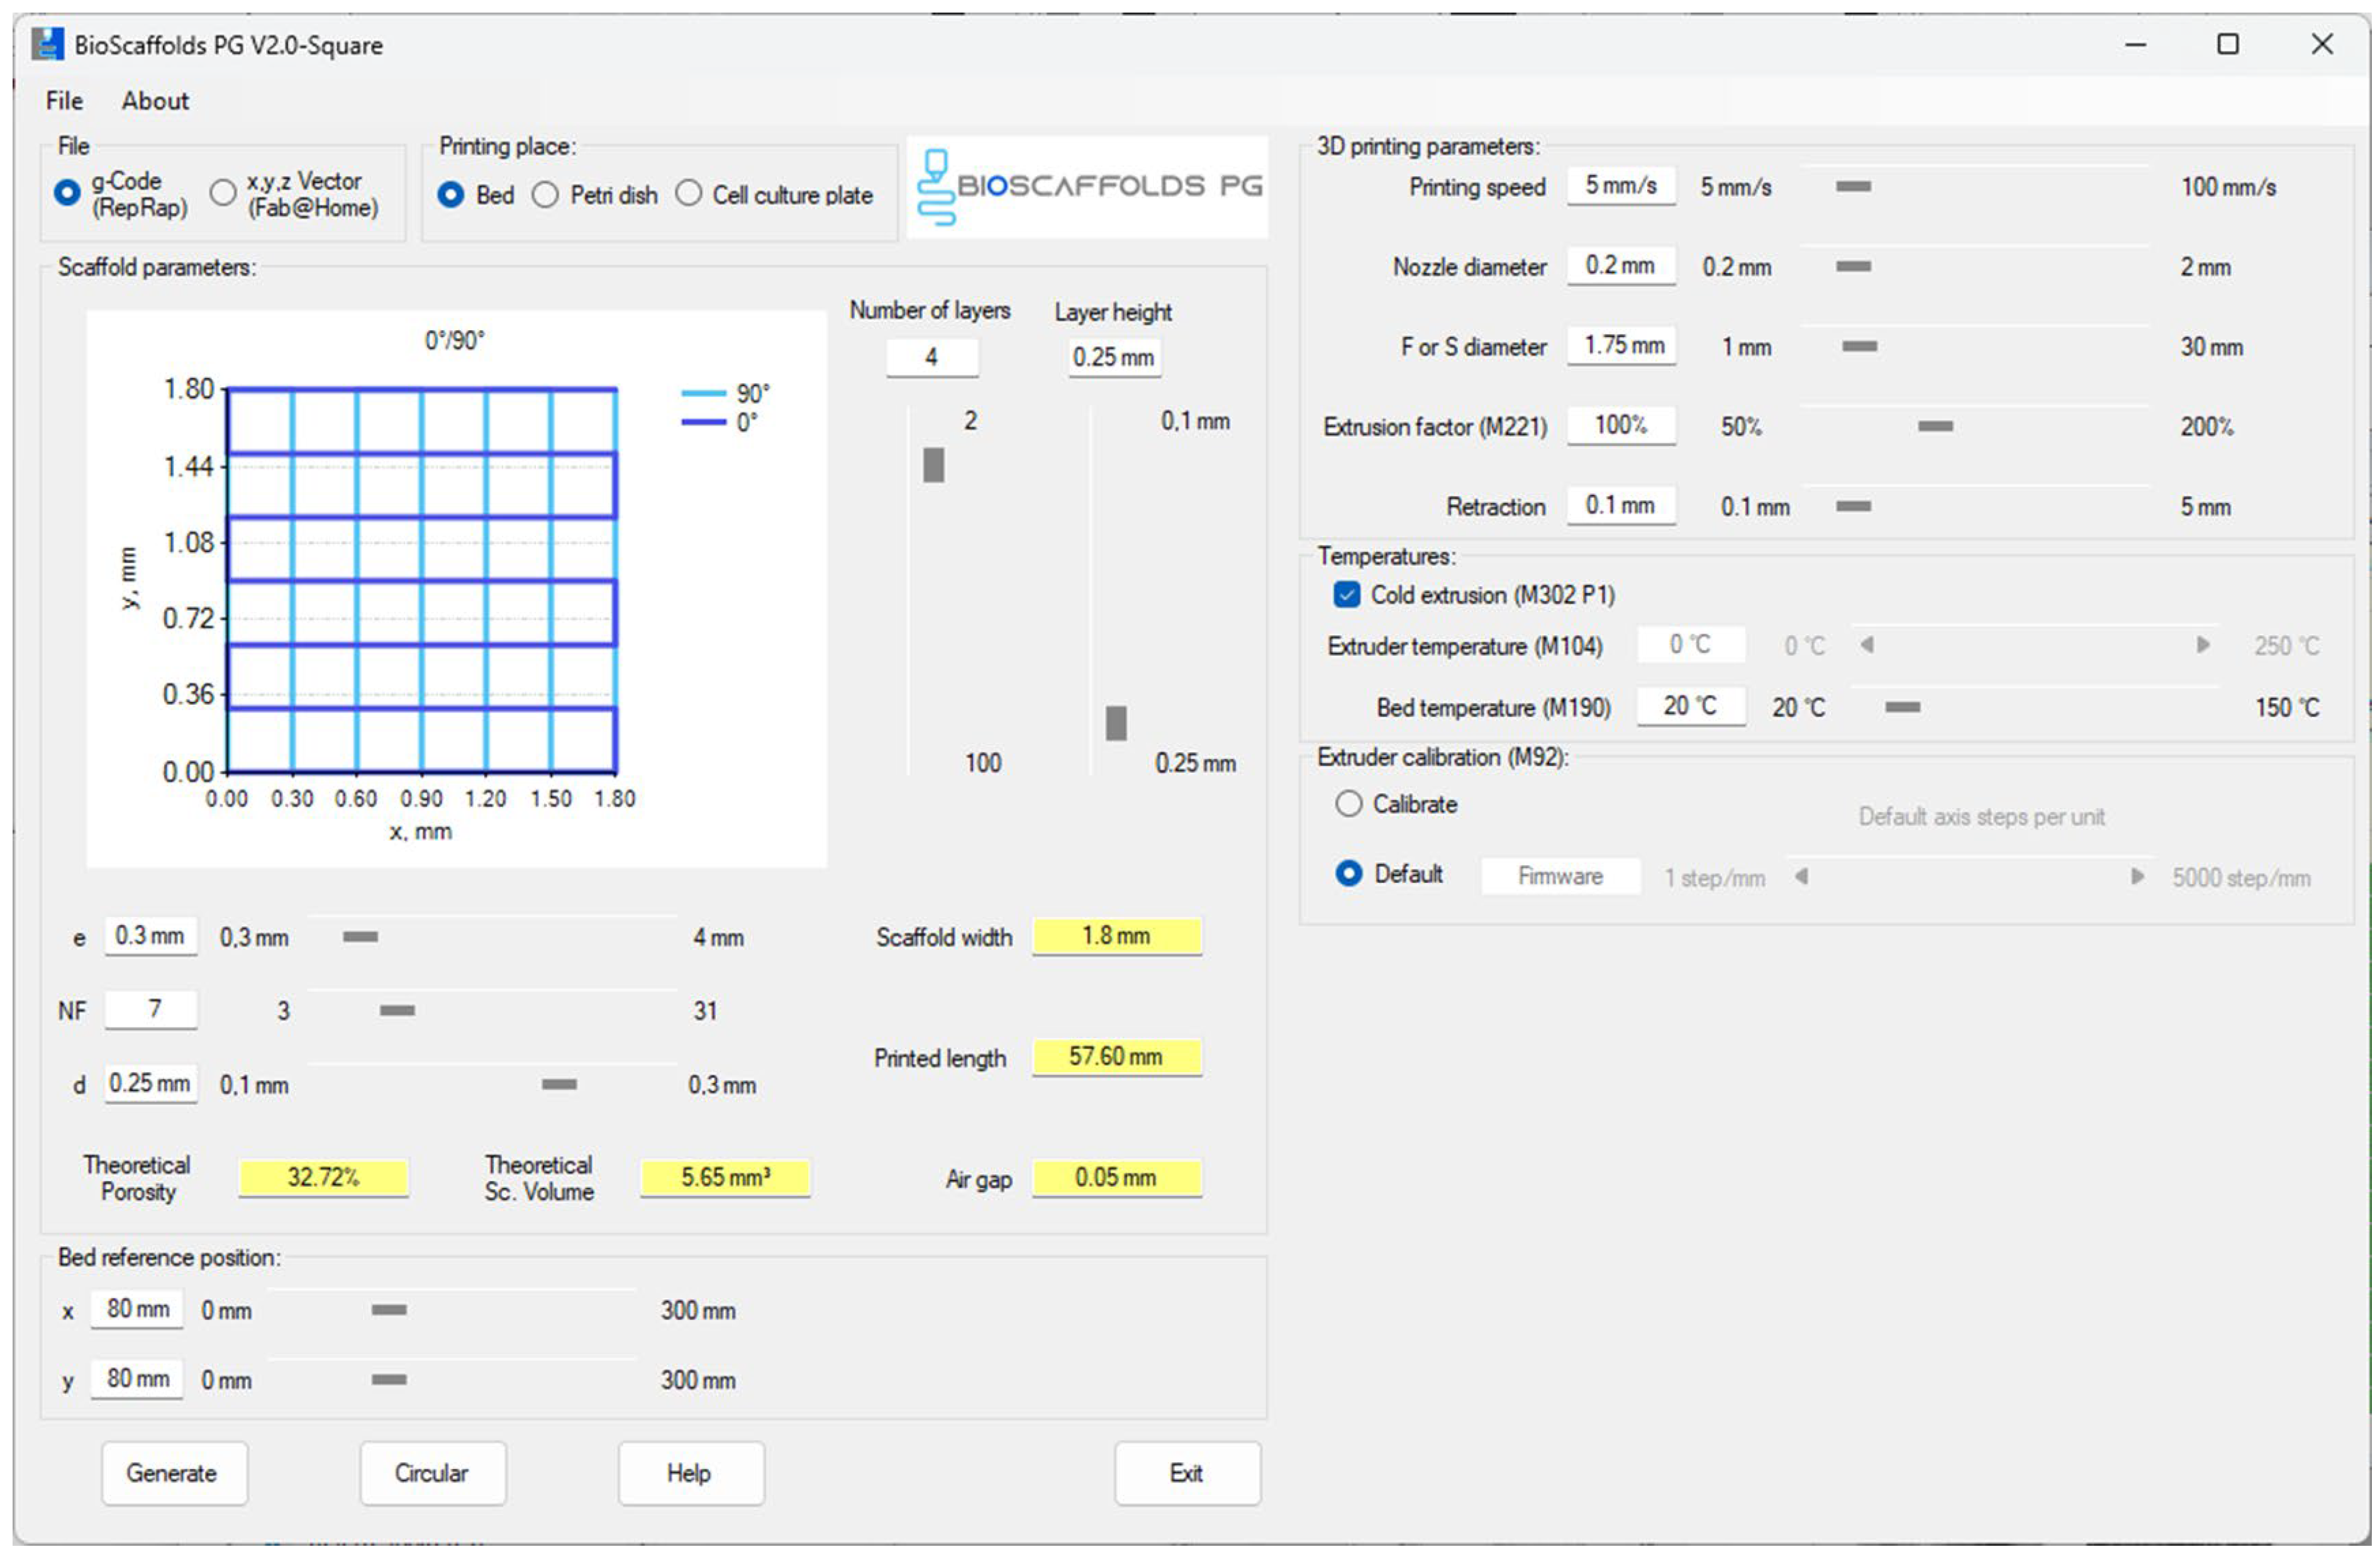Toggle Cold extrusion (M302 P1) checkbox
The height and width of the screenshot is (1559, 2380).
coord(1347,595)
